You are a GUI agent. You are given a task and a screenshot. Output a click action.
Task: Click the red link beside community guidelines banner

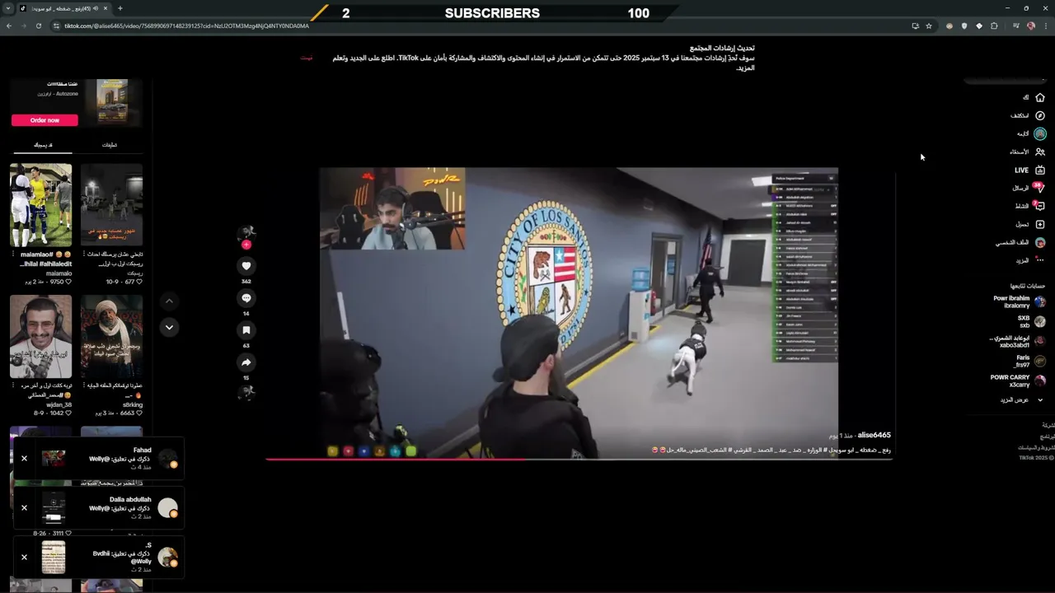click(307, 58)
